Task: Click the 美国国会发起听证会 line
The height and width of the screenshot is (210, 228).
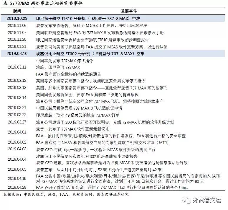Action: coord(87,95)
